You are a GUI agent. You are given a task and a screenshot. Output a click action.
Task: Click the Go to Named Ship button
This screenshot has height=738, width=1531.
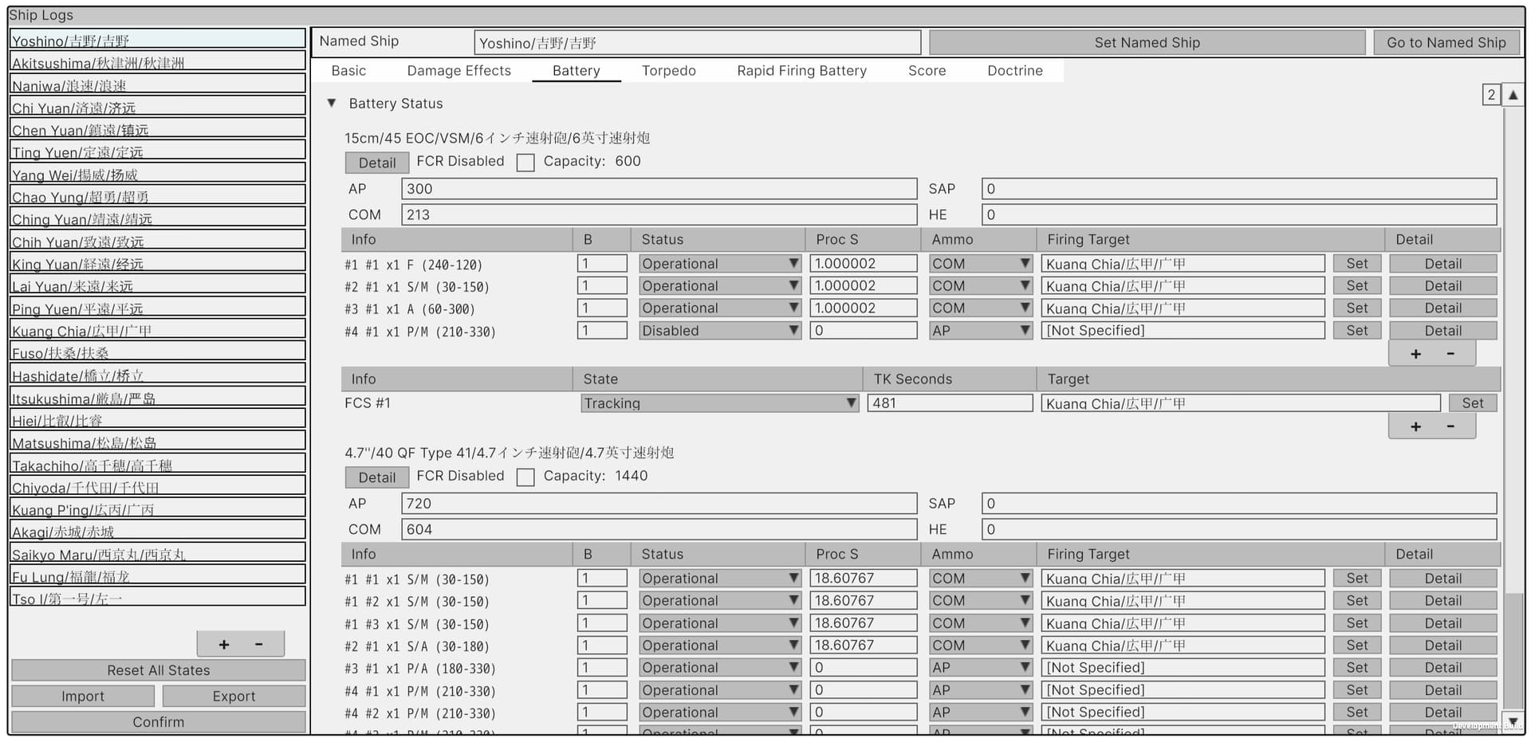tap(1446, 43)
